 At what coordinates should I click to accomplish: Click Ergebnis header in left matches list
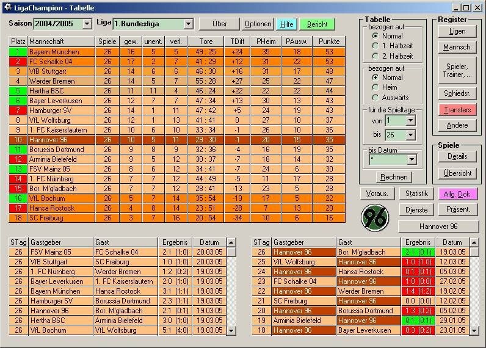click(175, 242)
